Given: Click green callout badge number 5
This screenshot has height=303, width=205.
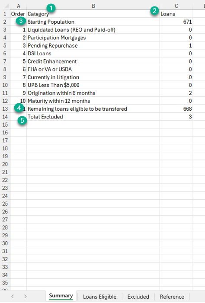Looking at the screenshot, I should coord(22,120).
